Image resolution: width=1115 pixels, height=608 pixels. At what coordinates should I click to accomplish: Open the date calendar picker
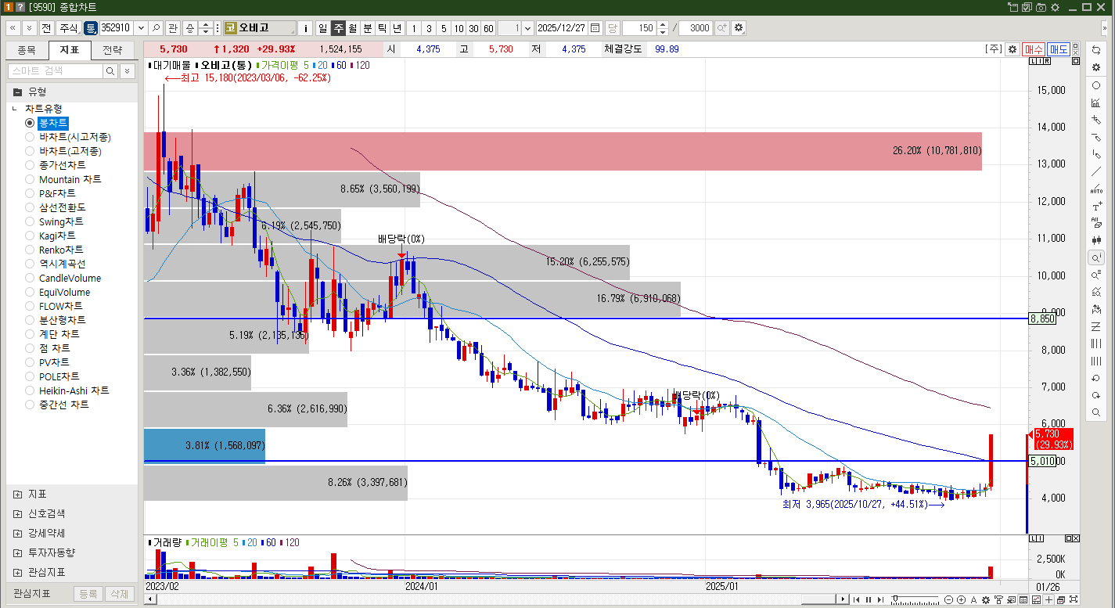click(595, 28)
